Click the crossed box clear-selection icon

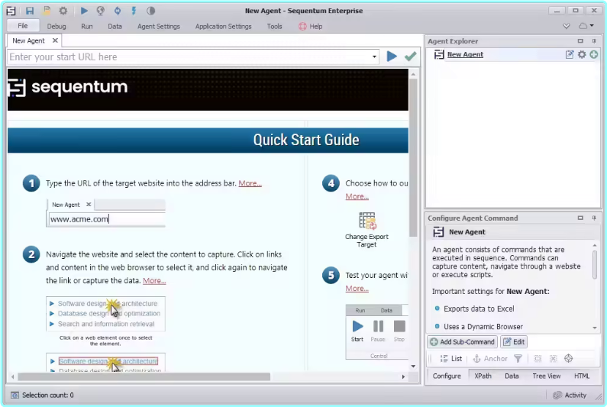[x=554, y=359]
